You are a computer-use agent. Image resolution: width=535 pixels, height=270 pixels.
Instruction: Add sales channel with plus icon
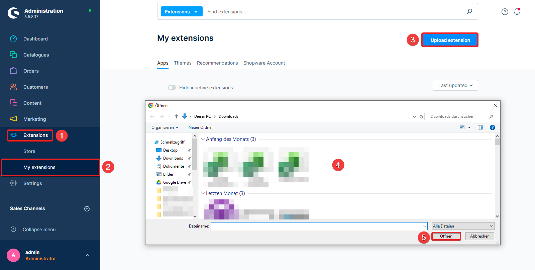[x=87, y=209]
